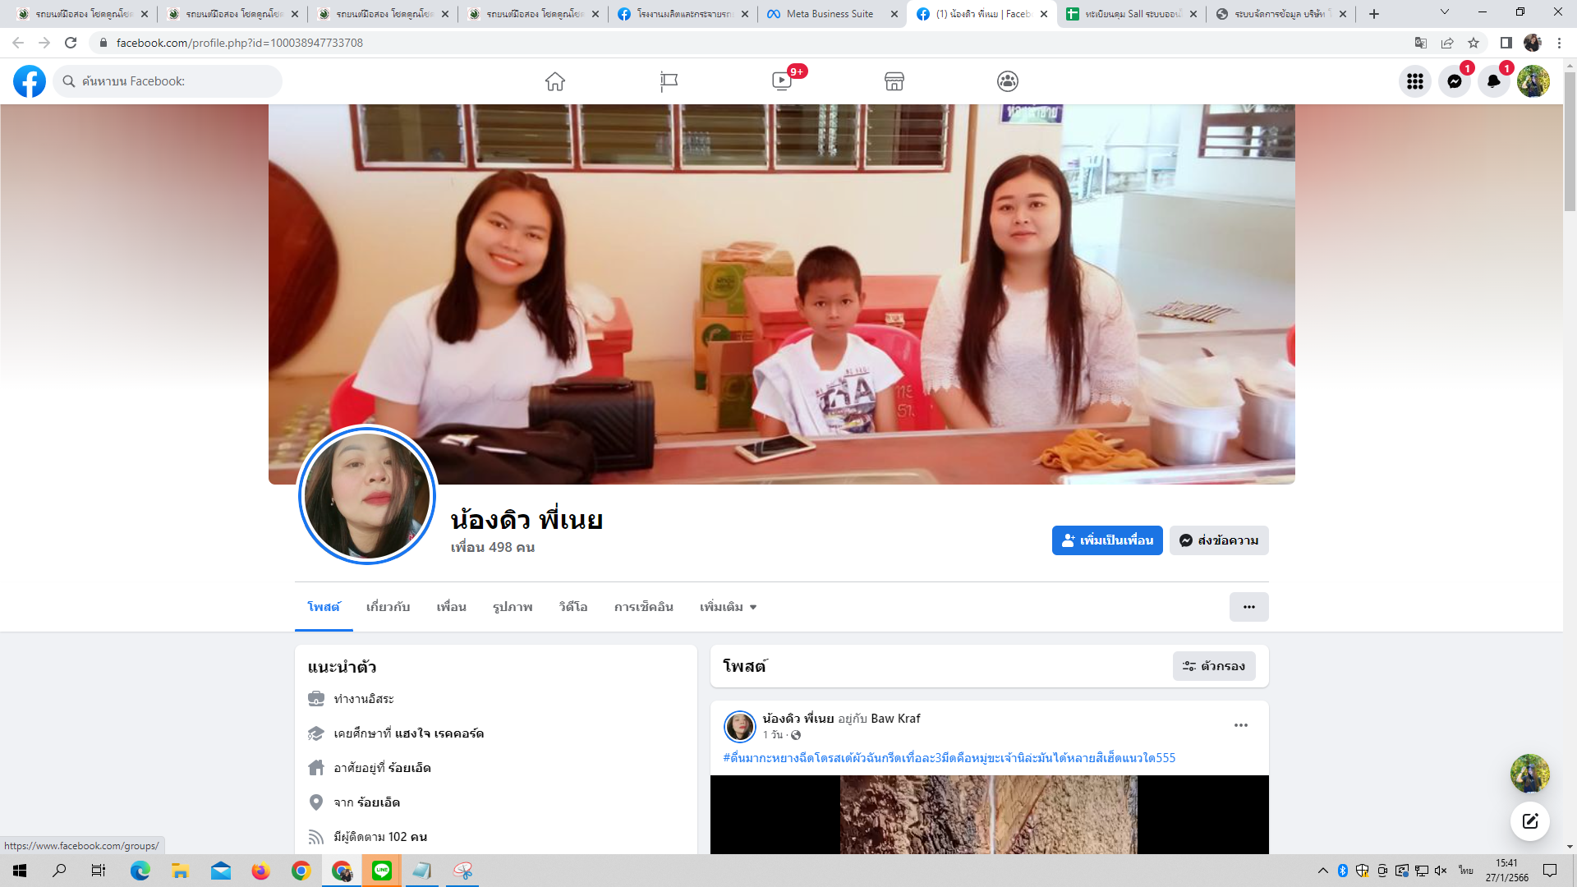The image size is (1577, 887).
Task: Open the notifications bell
Action: coord(1493,81)
